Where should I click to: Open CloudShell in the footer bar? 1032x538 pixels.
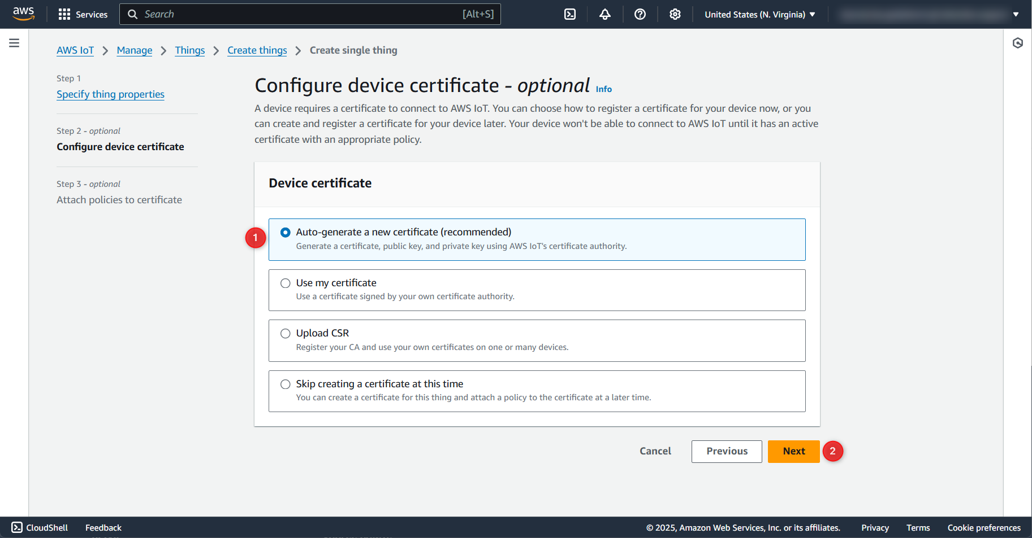(x=40, y=527)
